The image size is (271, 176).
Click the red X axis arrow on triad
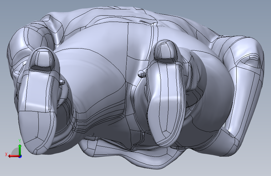click(x=13, y=156)
